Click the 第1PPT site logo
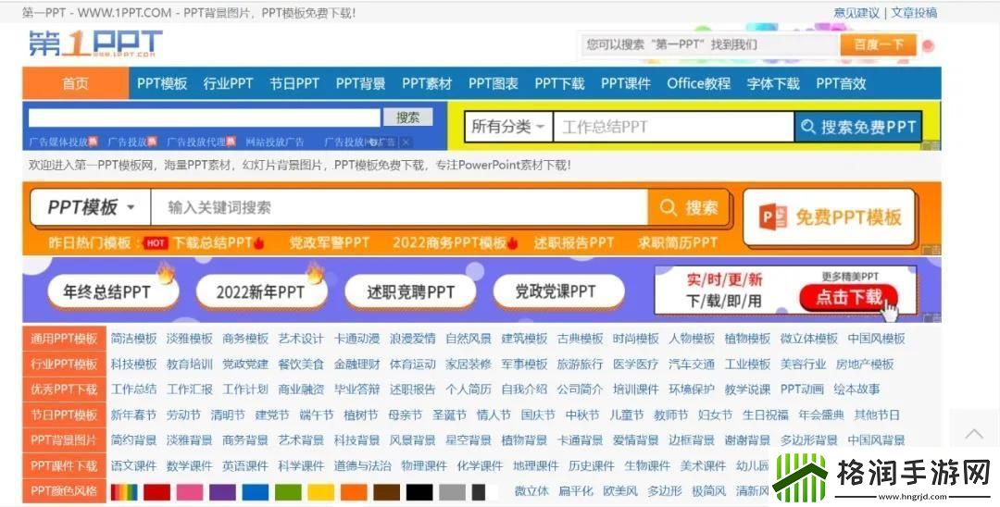This screenshot has width=1000, height=507. click(x=95, y=43)
